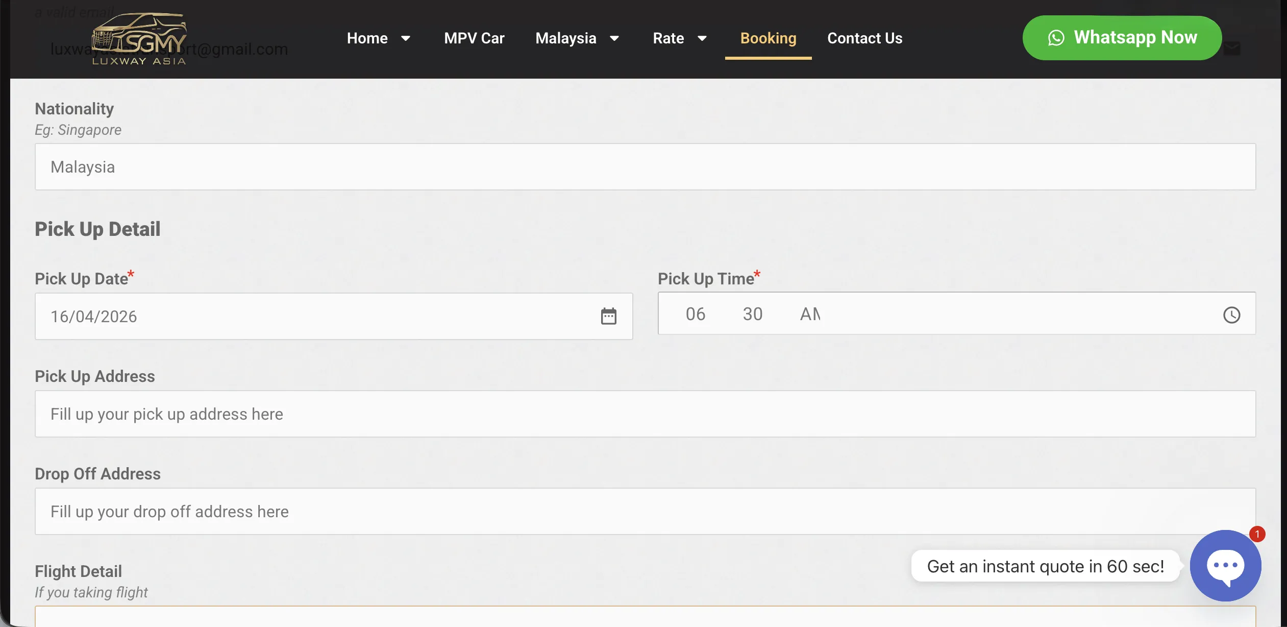Click the red notification badge on chat

1257,534
